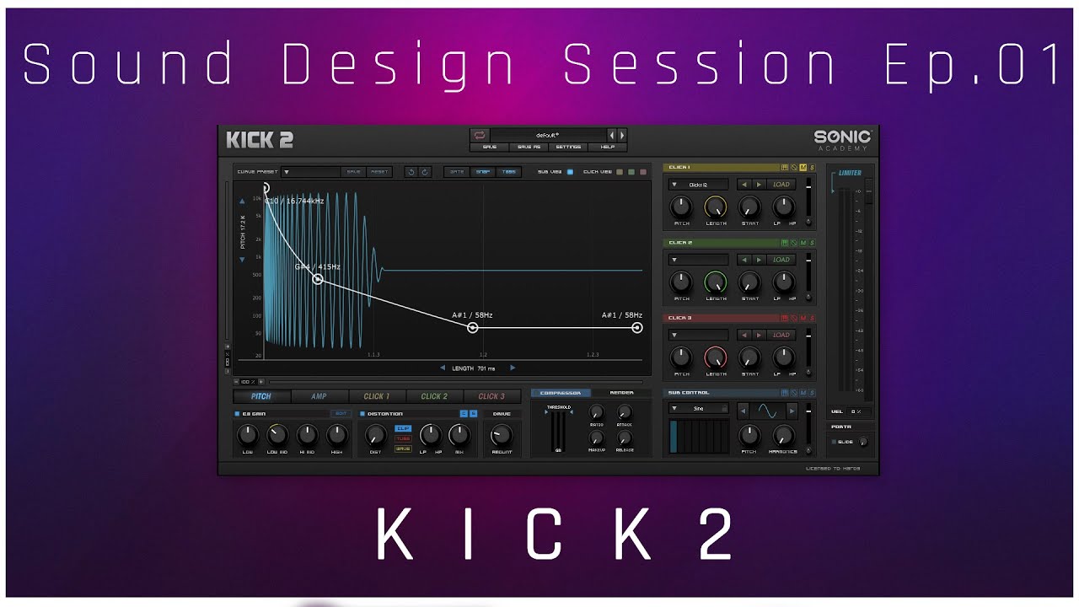The width and height of the screenshot is (1079, 607).
Task: Click the Save preset button
Action: click(x=490, y=147)
